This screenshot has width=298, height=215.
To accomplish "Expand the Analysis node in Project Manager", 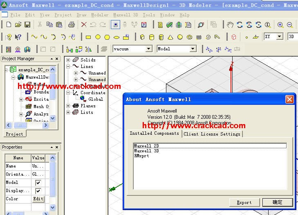I will (21, 114).
